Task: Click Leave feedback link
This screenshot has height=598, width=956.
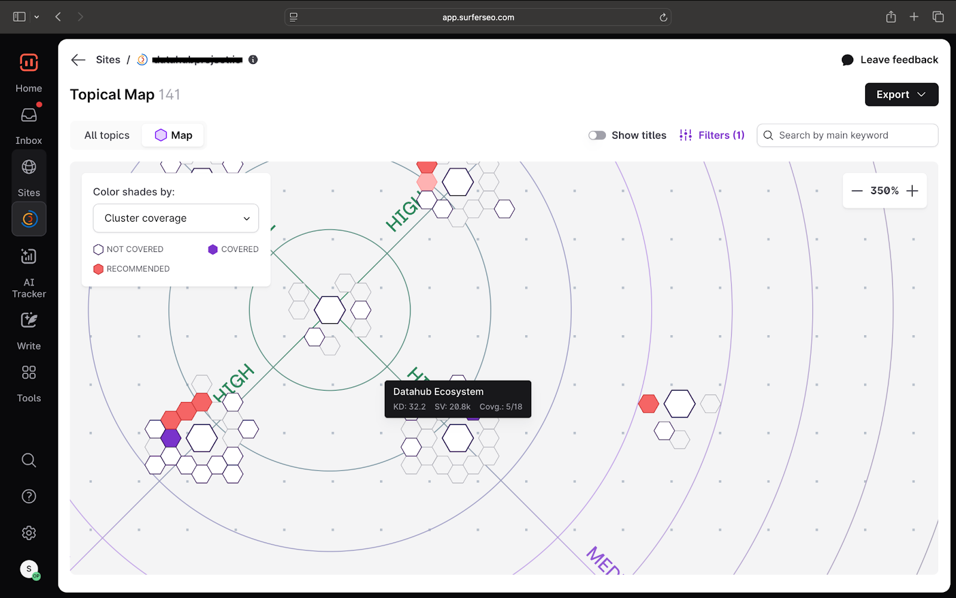Action: click(x=890, y=60)
